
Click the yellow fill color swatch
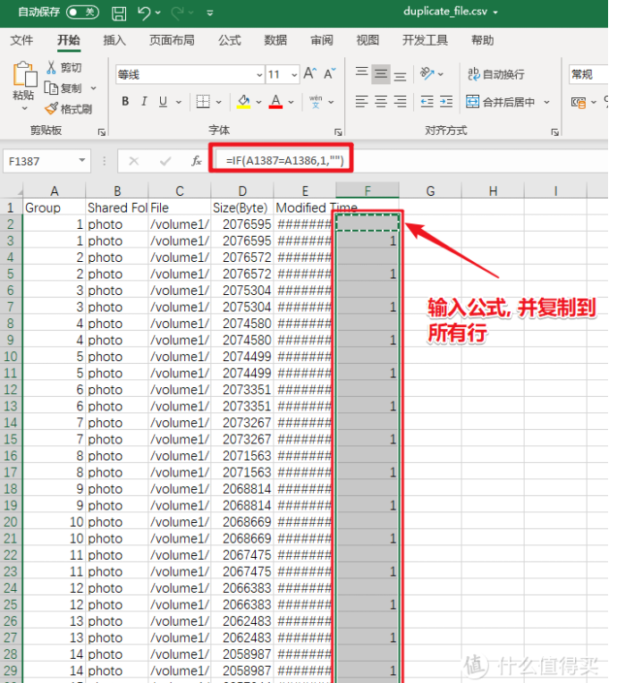coord(243,102)
